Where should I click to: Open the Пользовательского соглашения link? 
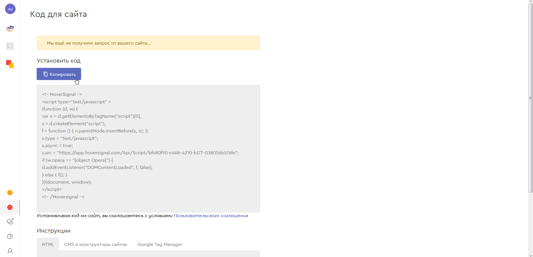pyautogui.click(x=211, y=216)
